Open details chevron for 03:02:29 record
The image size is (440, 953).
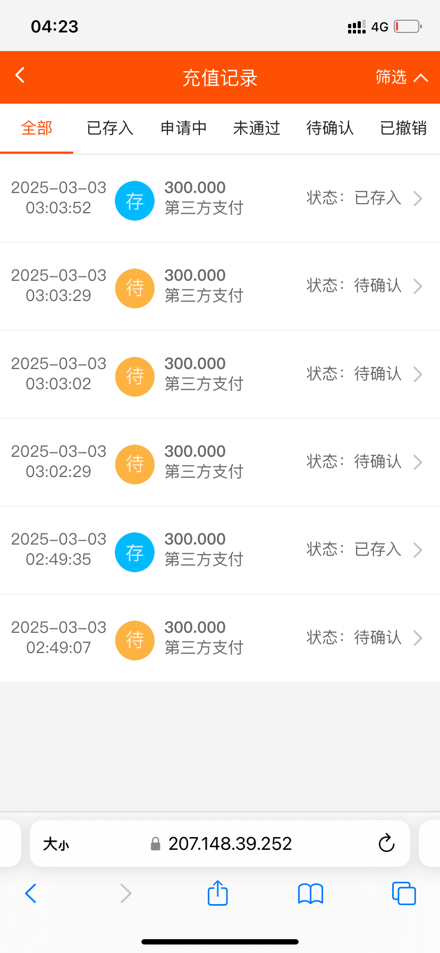tap(418, 462)
